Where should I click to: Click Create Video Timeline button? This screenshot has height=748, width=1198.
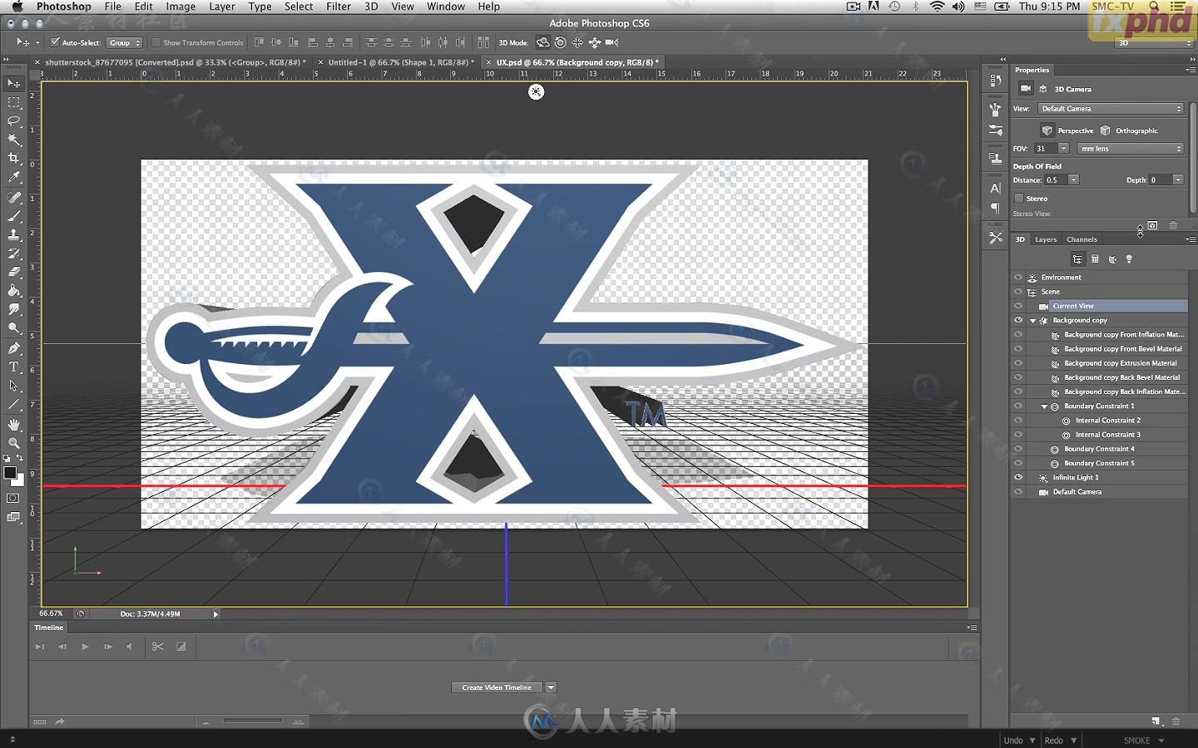pyautogui.click(x=497, y=687)
